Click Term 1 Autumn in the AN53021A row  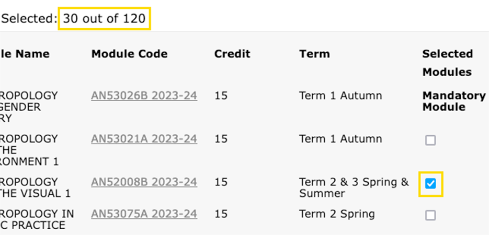point(340,139)
